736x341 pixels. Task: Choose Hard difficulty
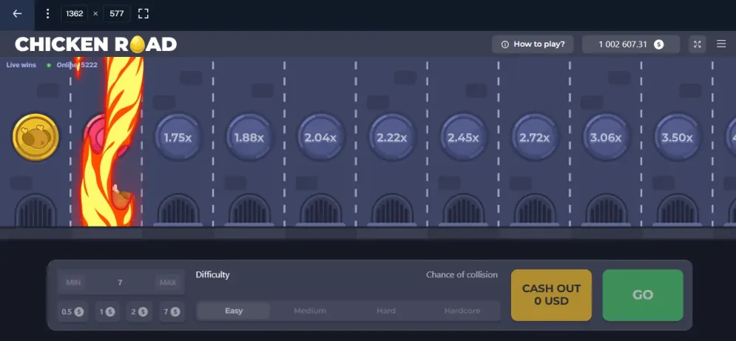386,311
